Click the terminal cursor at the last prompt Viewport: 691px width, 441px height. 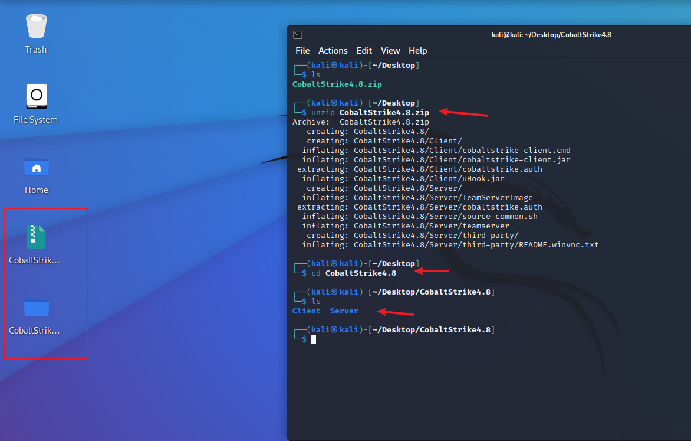[x=313, y=339]
